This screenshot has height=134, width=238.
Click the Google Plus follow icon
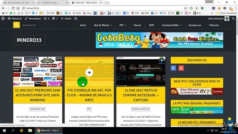[181, 68]
